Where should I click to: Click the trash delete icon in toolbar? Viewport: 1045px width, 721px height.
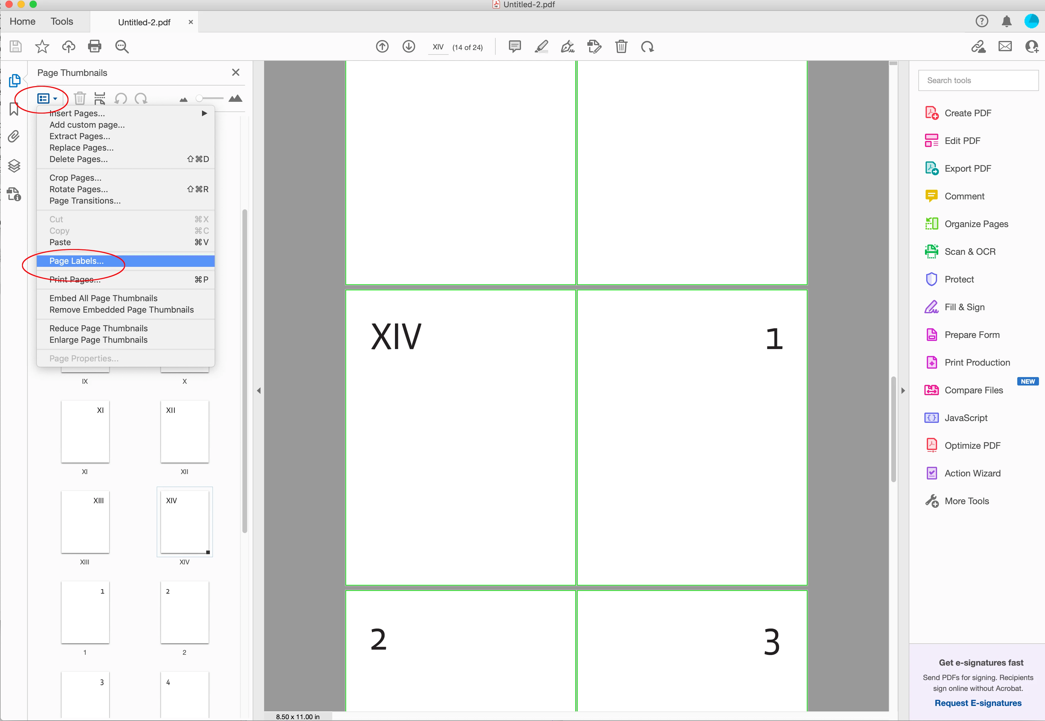click(621, 46)
